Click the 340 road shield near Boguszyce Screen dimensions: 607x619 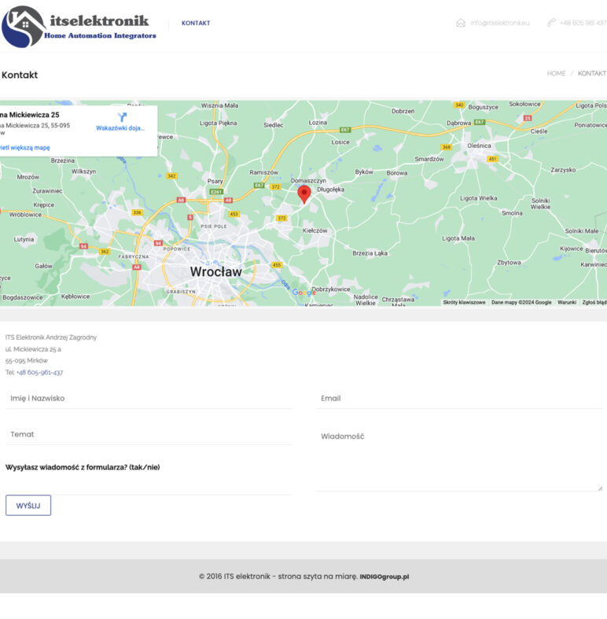tap(459, 105)
